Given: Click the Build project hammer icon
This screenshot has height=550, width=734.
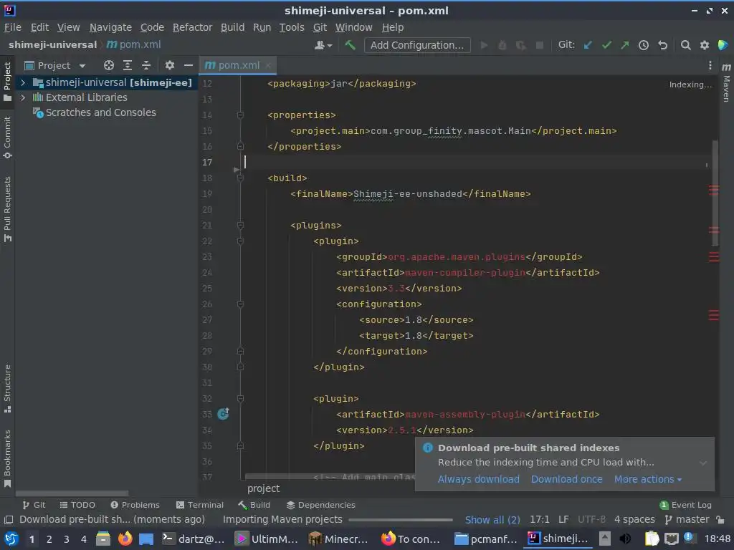Looking at the screenshot, I should [x=350, y=45].
